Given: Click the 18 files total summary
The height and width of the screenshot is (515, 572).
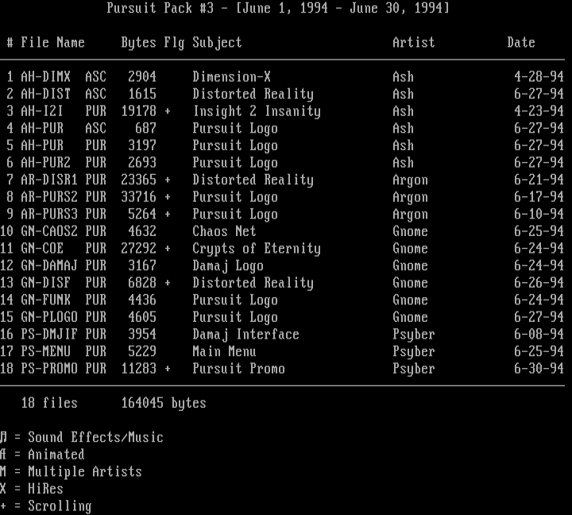Looking at the screenshot, I should point(49,403).
